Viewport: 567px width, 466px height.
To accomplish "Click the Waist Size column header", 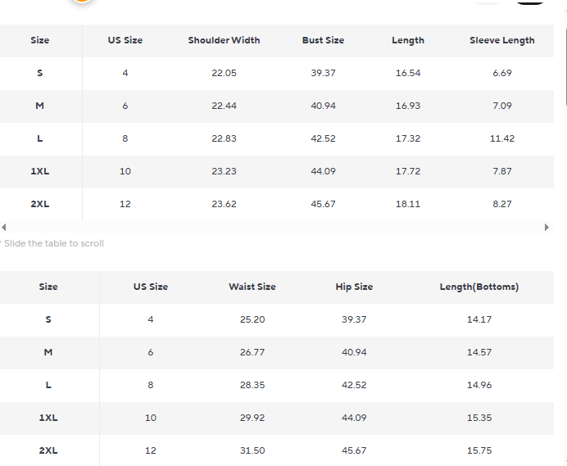I will [x=252, y=287].
